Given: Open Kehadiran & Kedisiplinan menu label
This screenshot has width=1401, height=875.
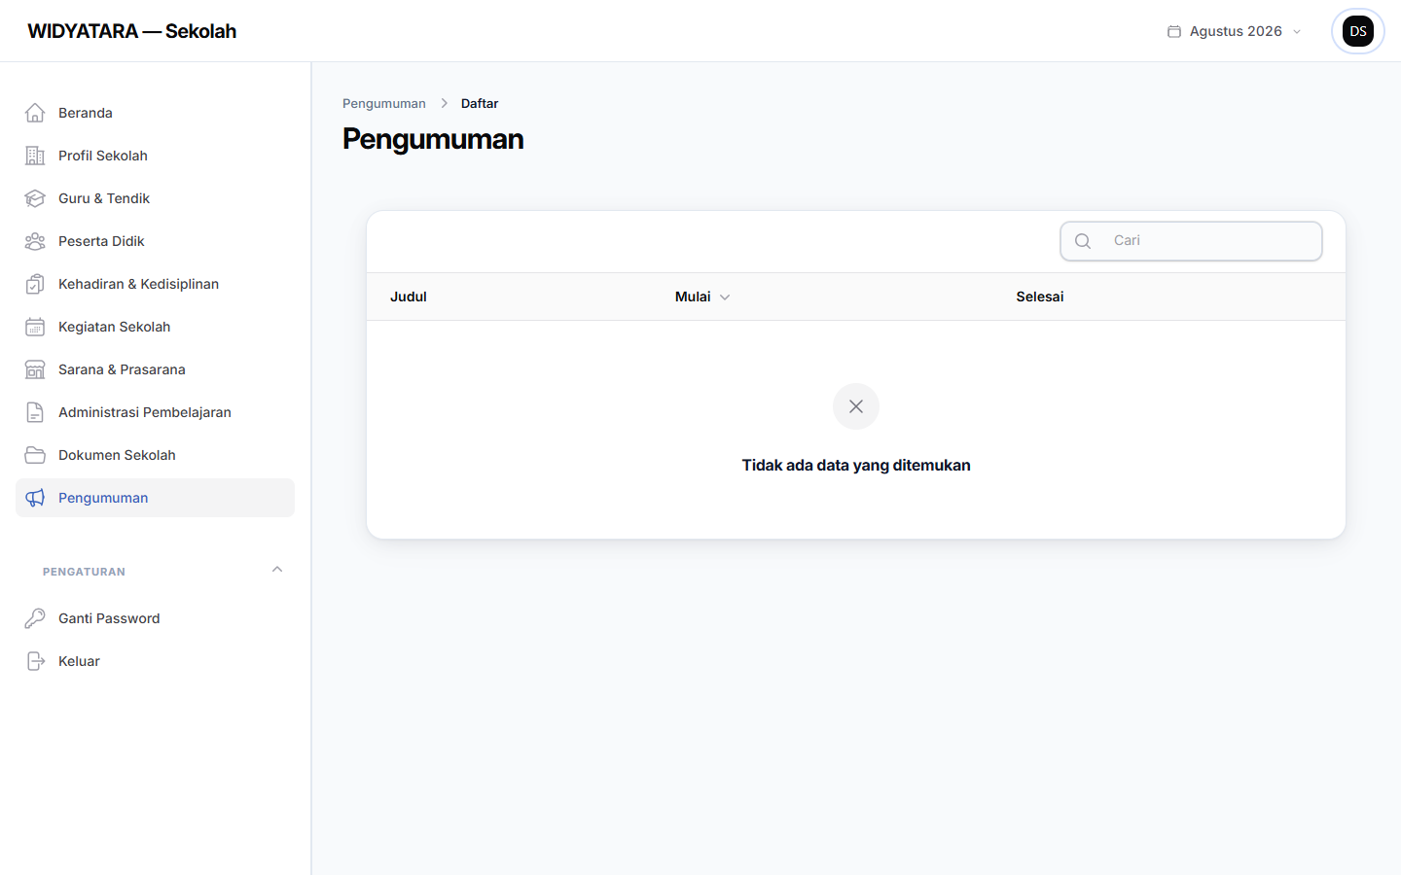Looking at the screenshot, I should (x=138, y=284).
